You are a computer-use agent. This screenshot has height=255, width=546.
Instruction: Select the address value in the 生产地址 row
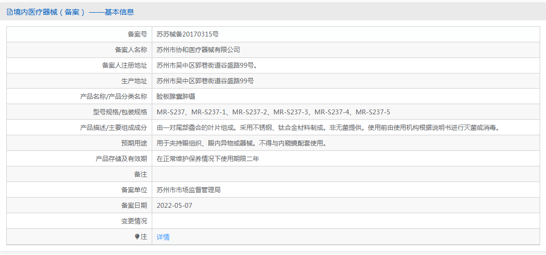tap(205, 81)
